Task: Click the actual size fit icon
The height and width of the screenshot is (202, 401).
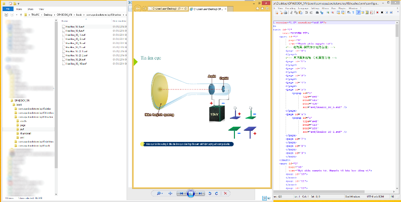Action: 170,193
